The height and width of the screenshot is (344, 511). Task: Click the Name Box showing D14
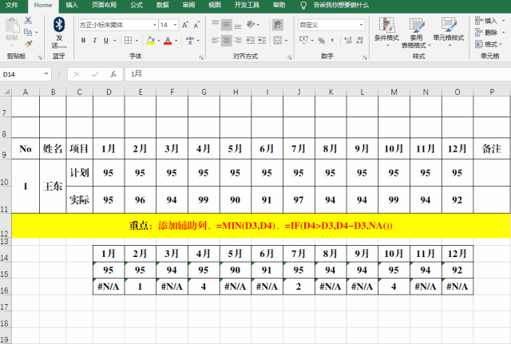tap(22, 74)
